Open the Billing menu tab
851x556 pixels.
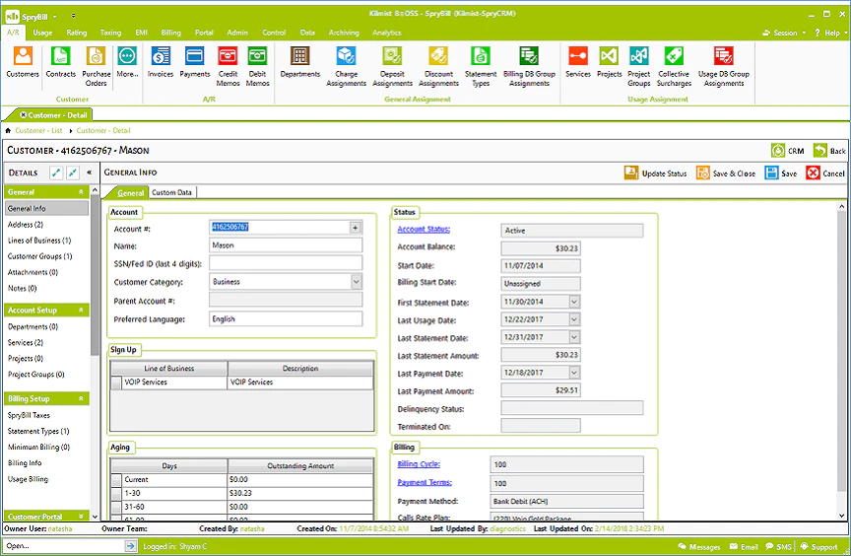(171, 33)
